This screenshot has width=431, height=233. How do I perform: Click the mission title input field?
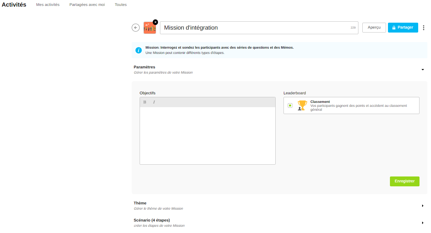click(x=255, y=28)
